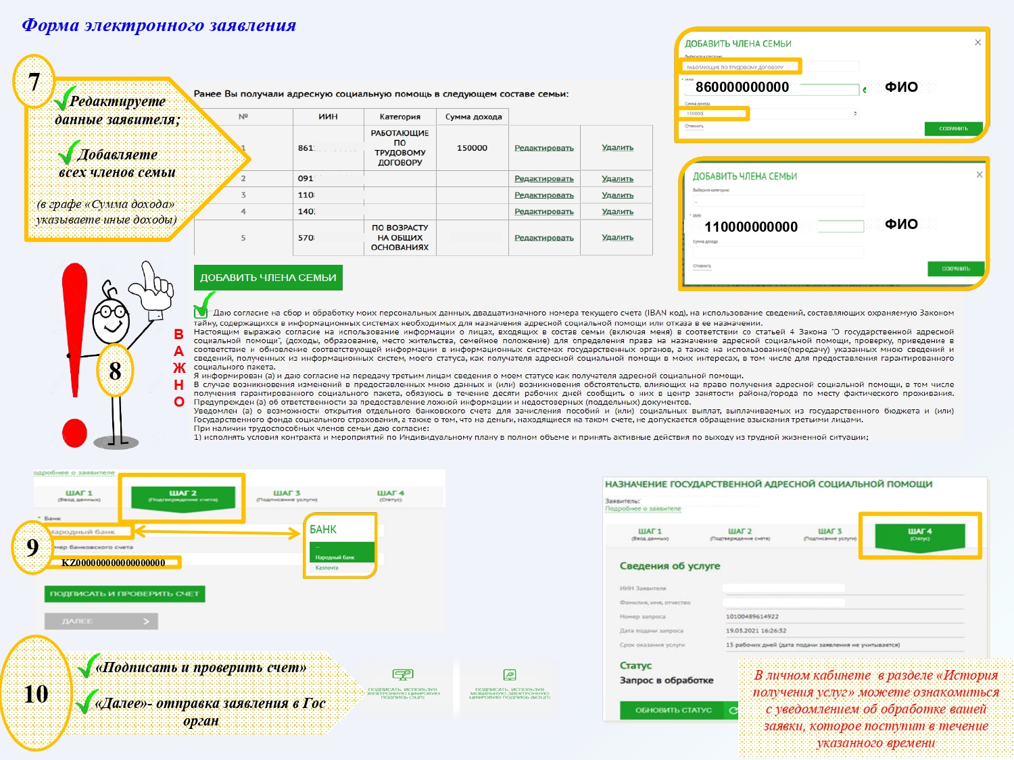Screen dimensions: 1014x760
Task: Open the Народный банк bank selector
Action: (84, 532)
